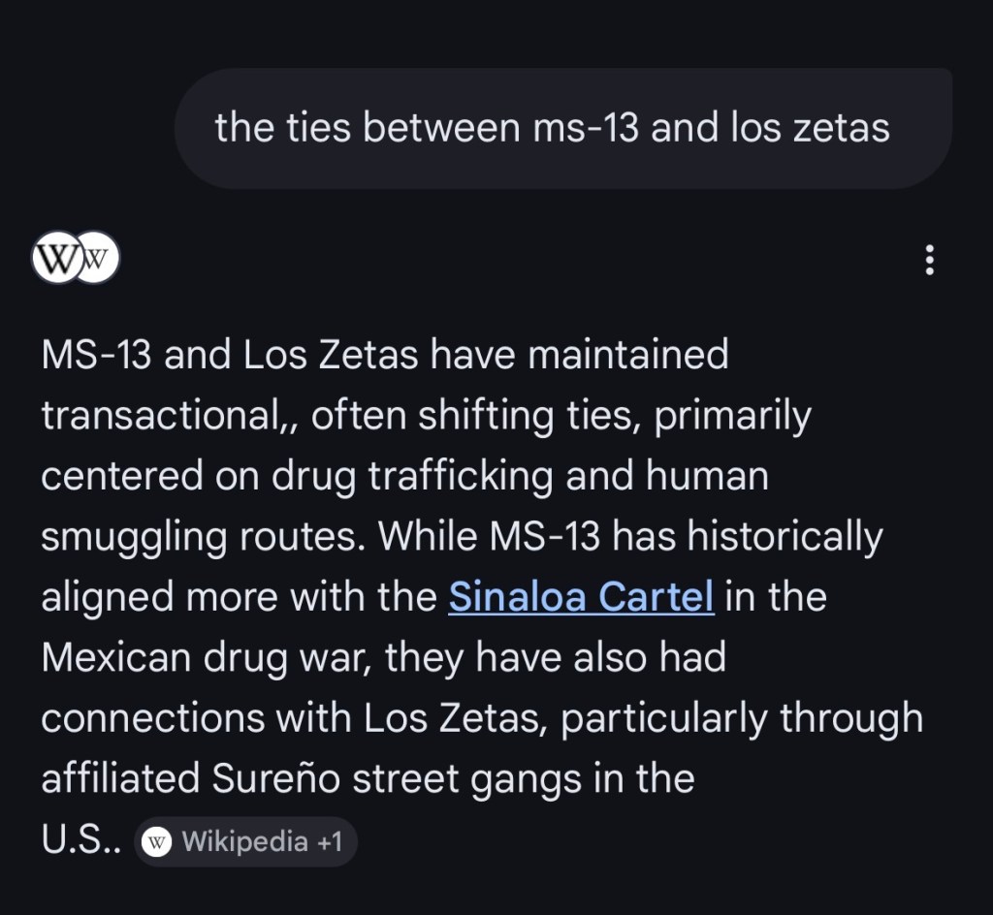The width and height of the screenshot is (993, 915).
Task: Open the three-dot more options menu
Action: tap(929, 260)
